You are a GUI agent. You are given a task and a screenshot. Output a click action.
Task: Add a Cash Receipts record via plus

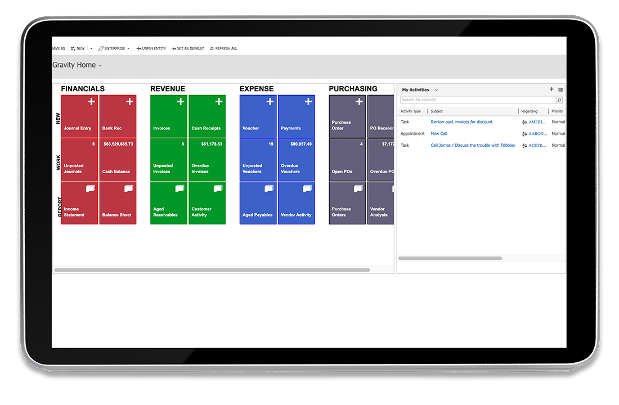click(x=219, y=101)
